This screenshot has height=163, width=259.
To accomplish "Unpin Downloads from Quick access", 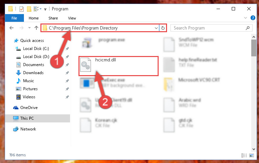I will [x=67, y=73].
